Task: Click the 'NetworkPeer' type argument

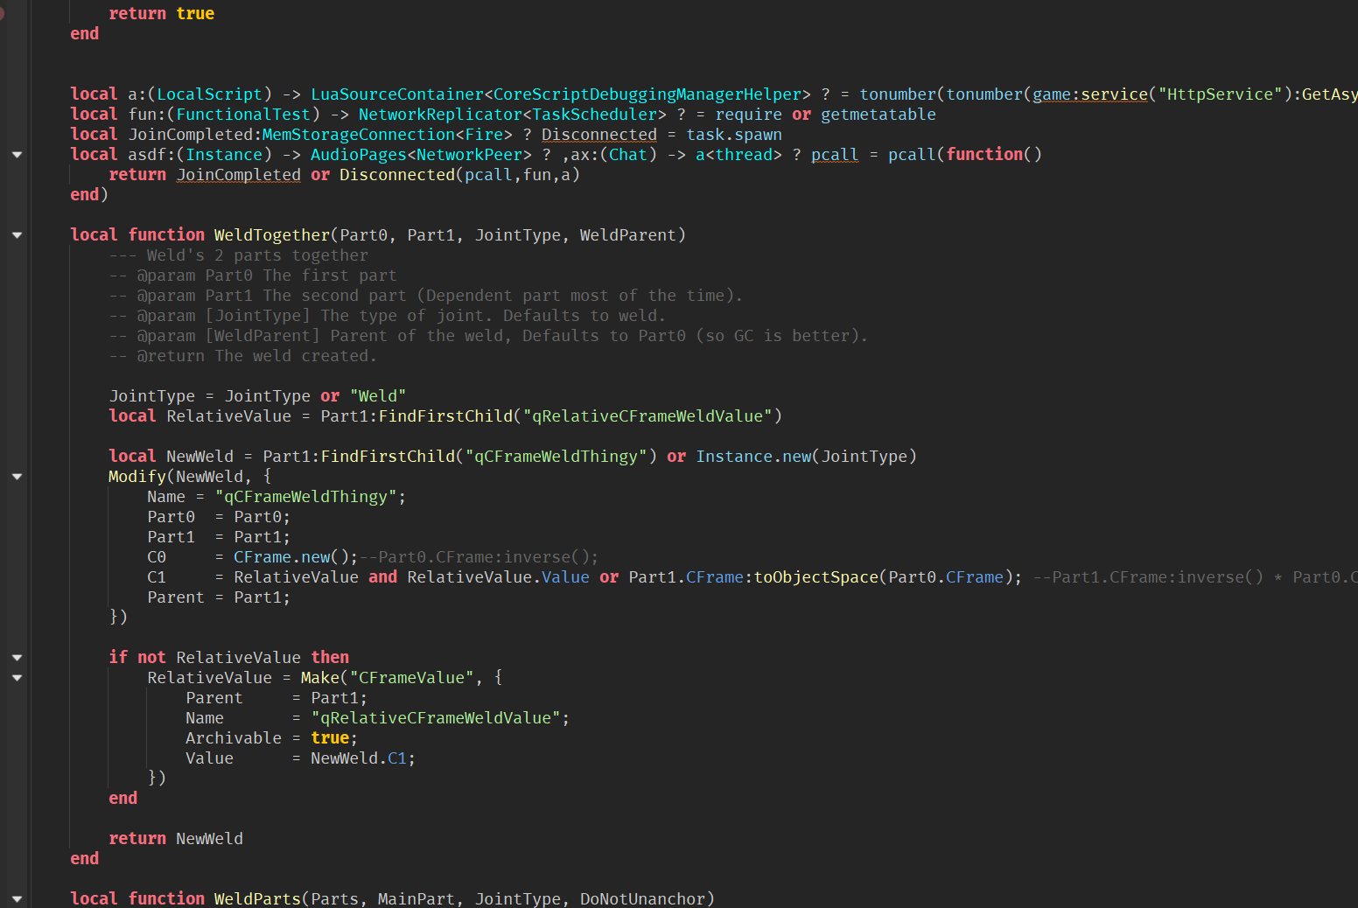Action: coord(470,154)
